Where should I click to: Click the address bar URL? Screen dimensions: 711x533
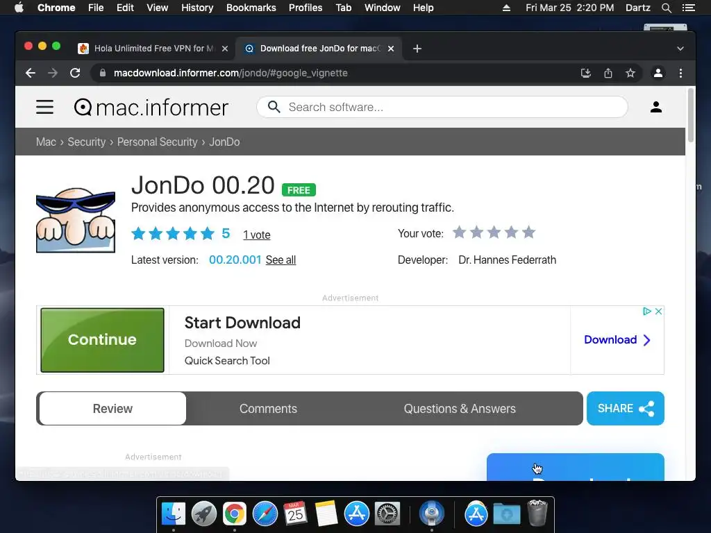click(231, 73)
